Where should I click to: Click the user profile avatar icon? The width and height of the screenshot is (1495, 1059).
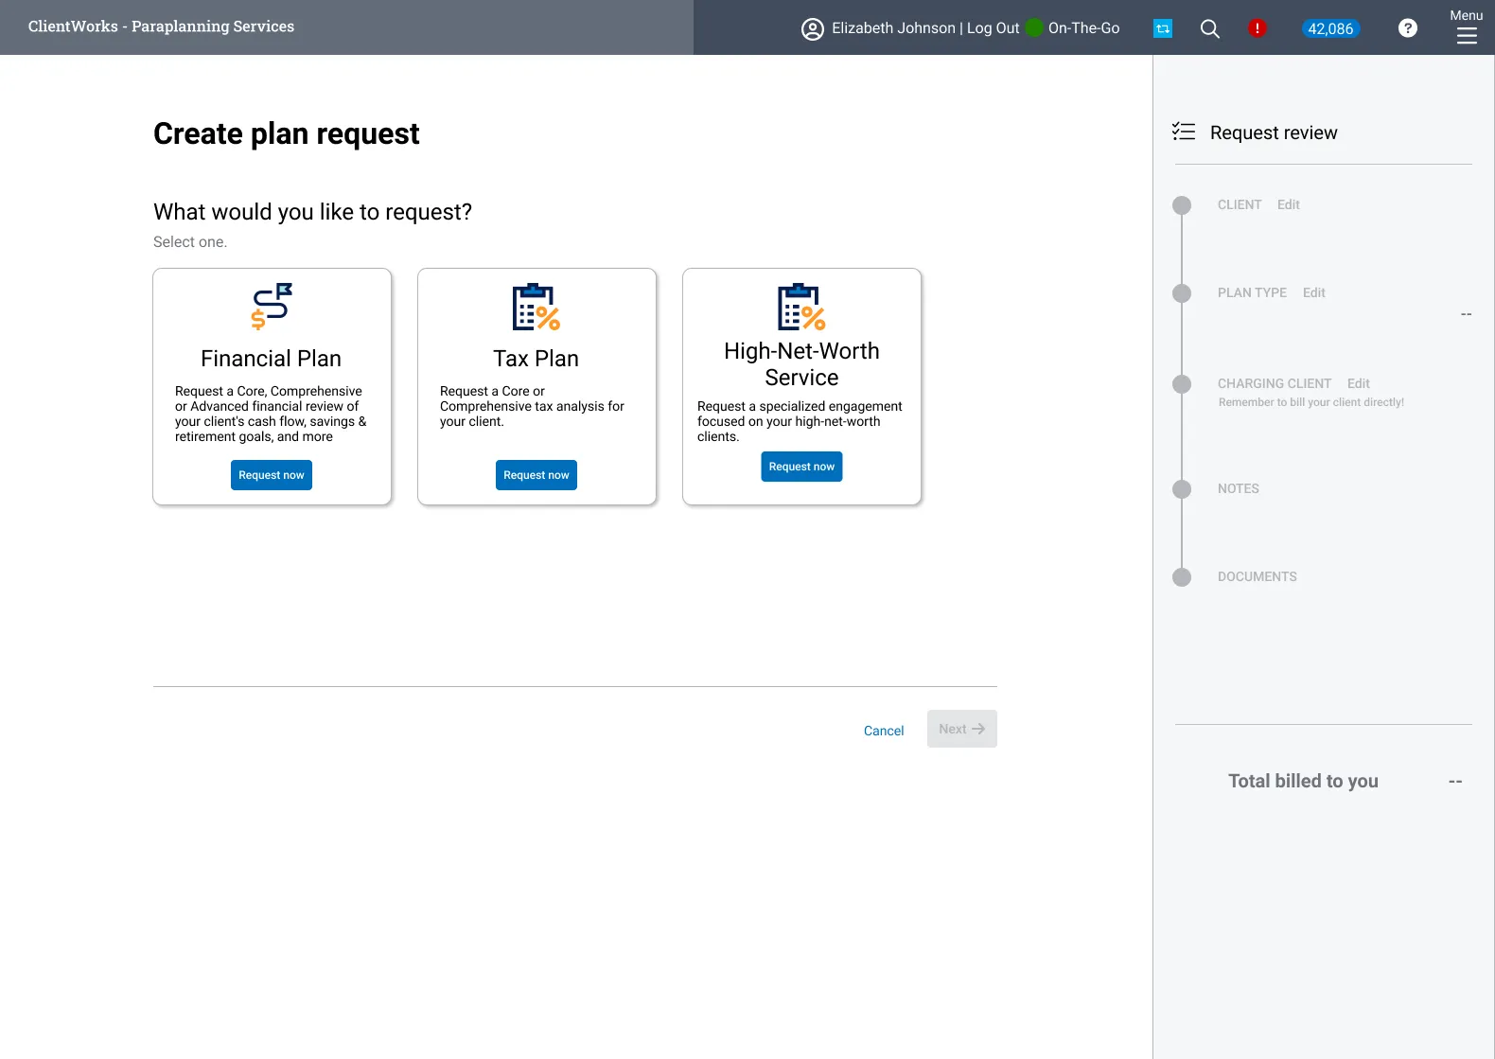click(x=813, y=28)
